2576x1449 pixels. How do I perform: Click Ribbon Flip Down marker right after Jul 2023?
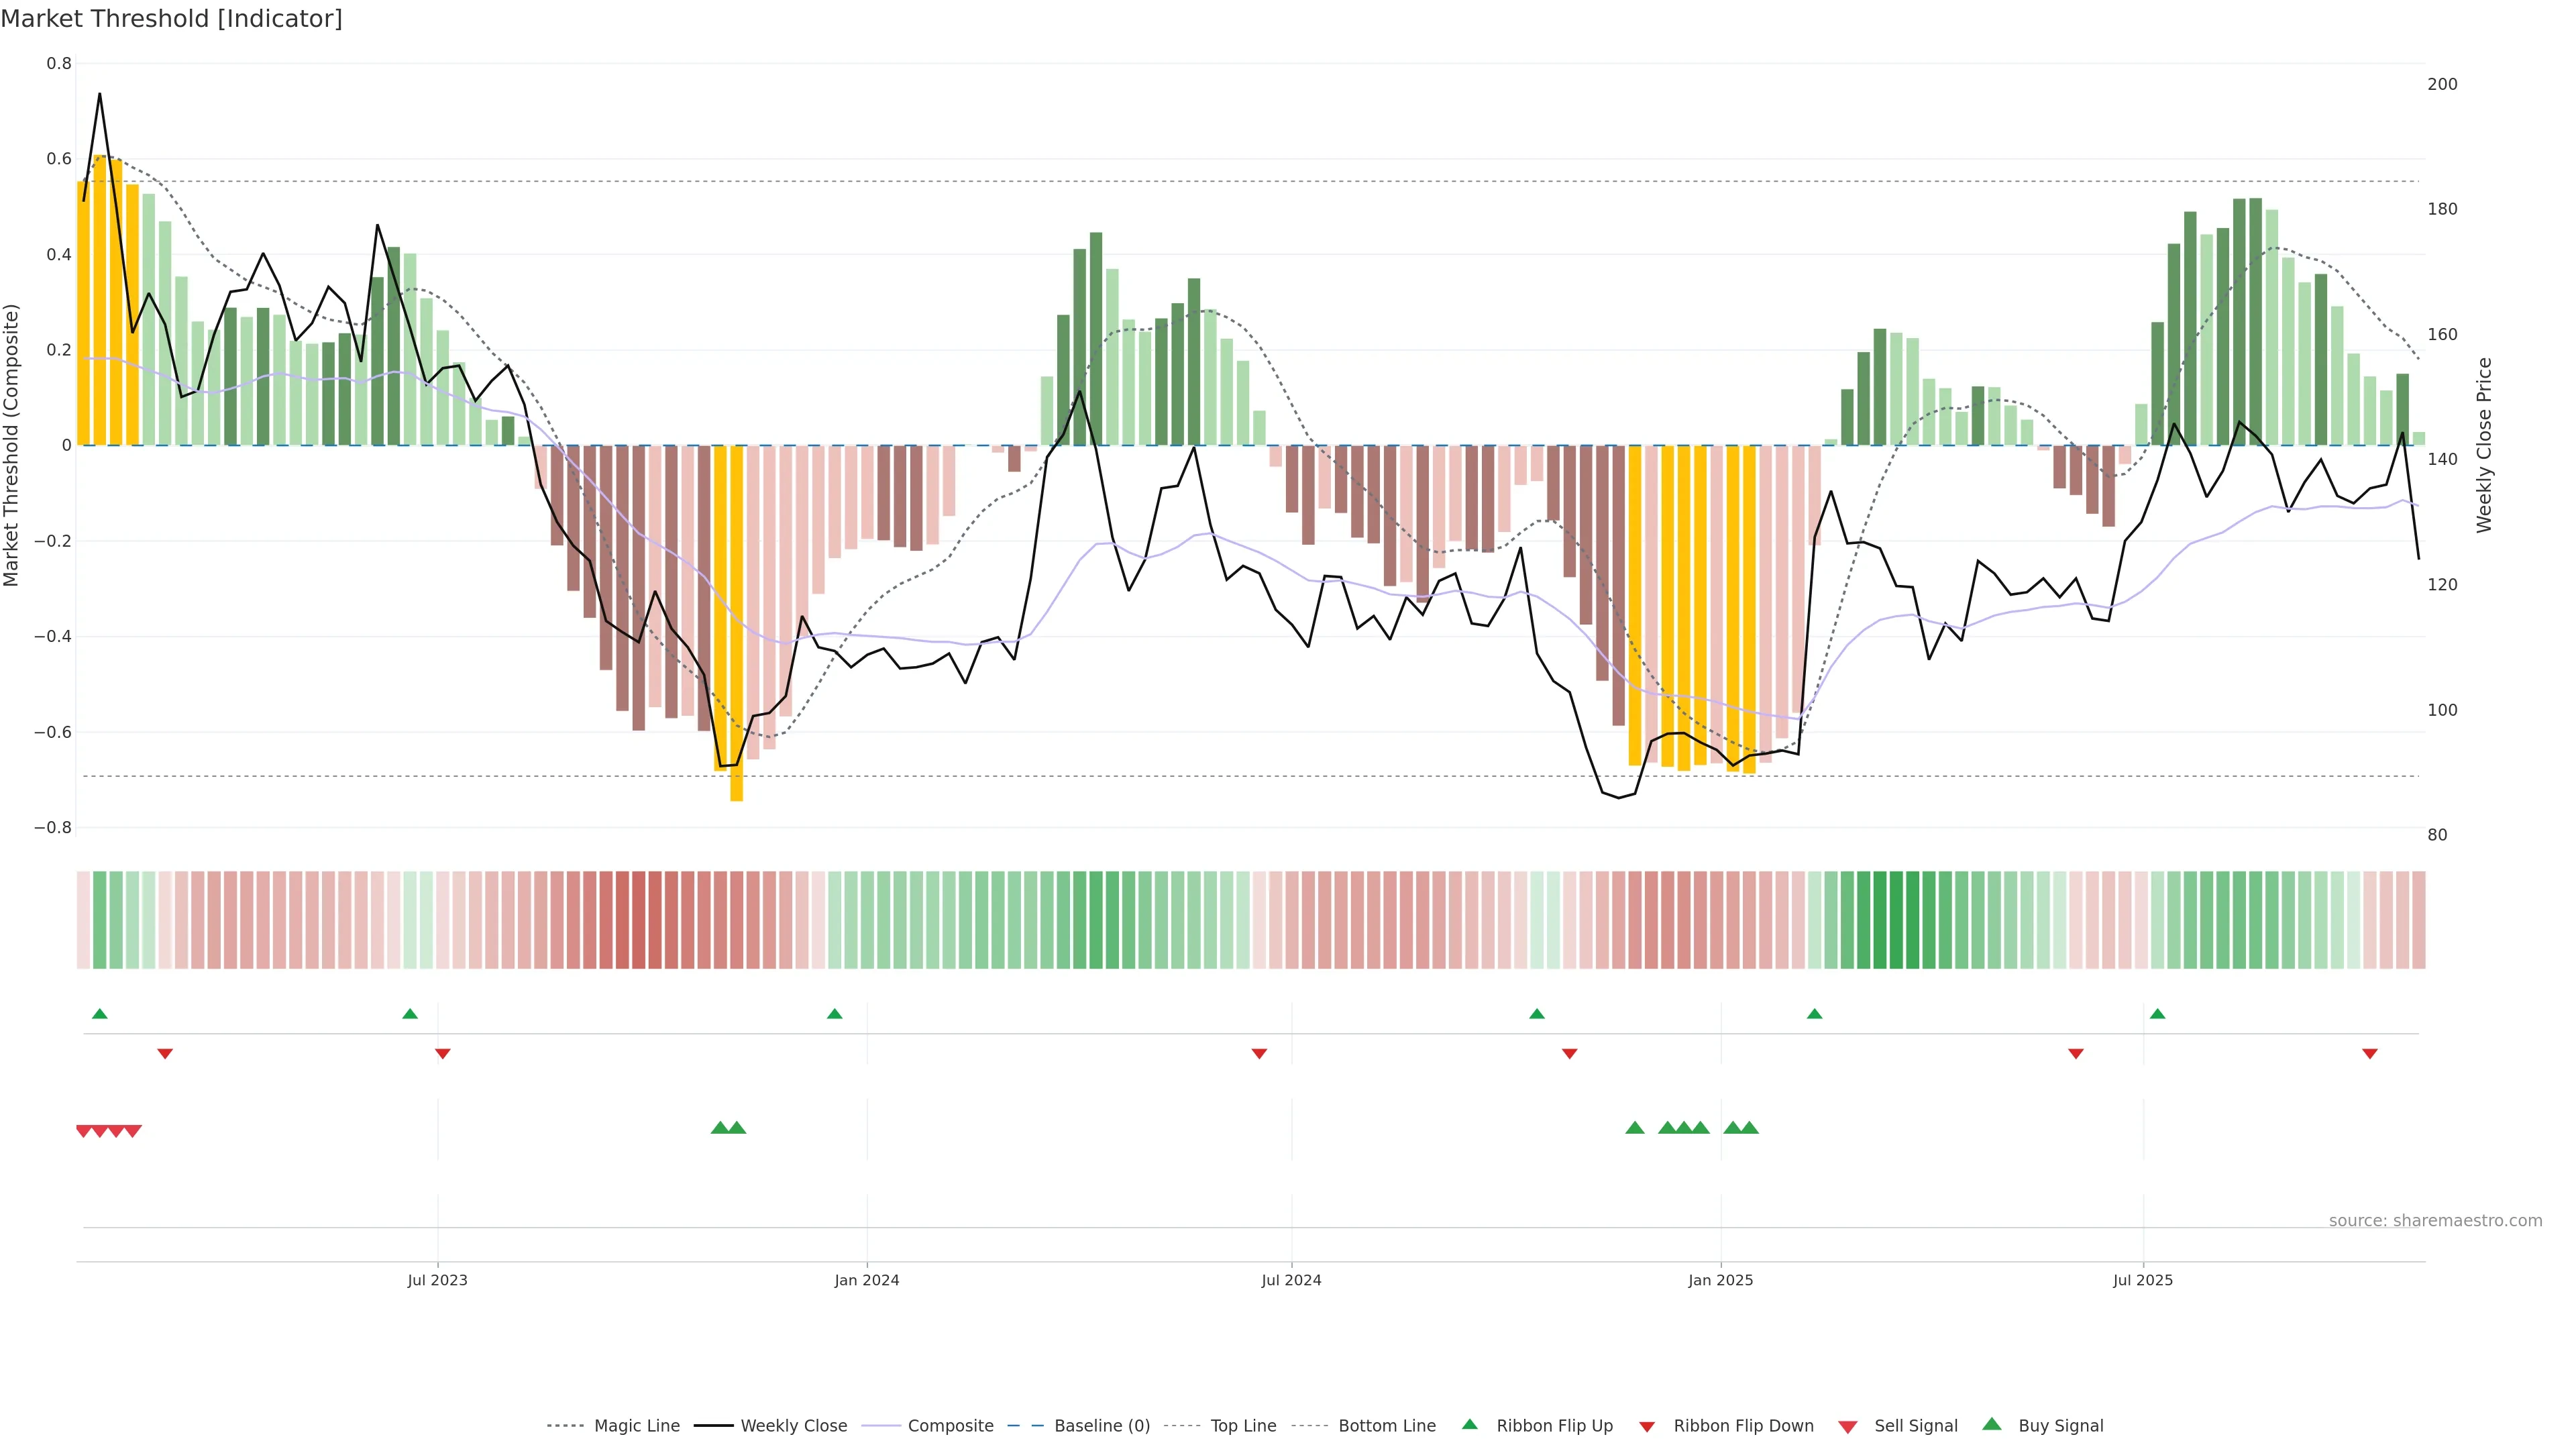(x=443, y=1053)
